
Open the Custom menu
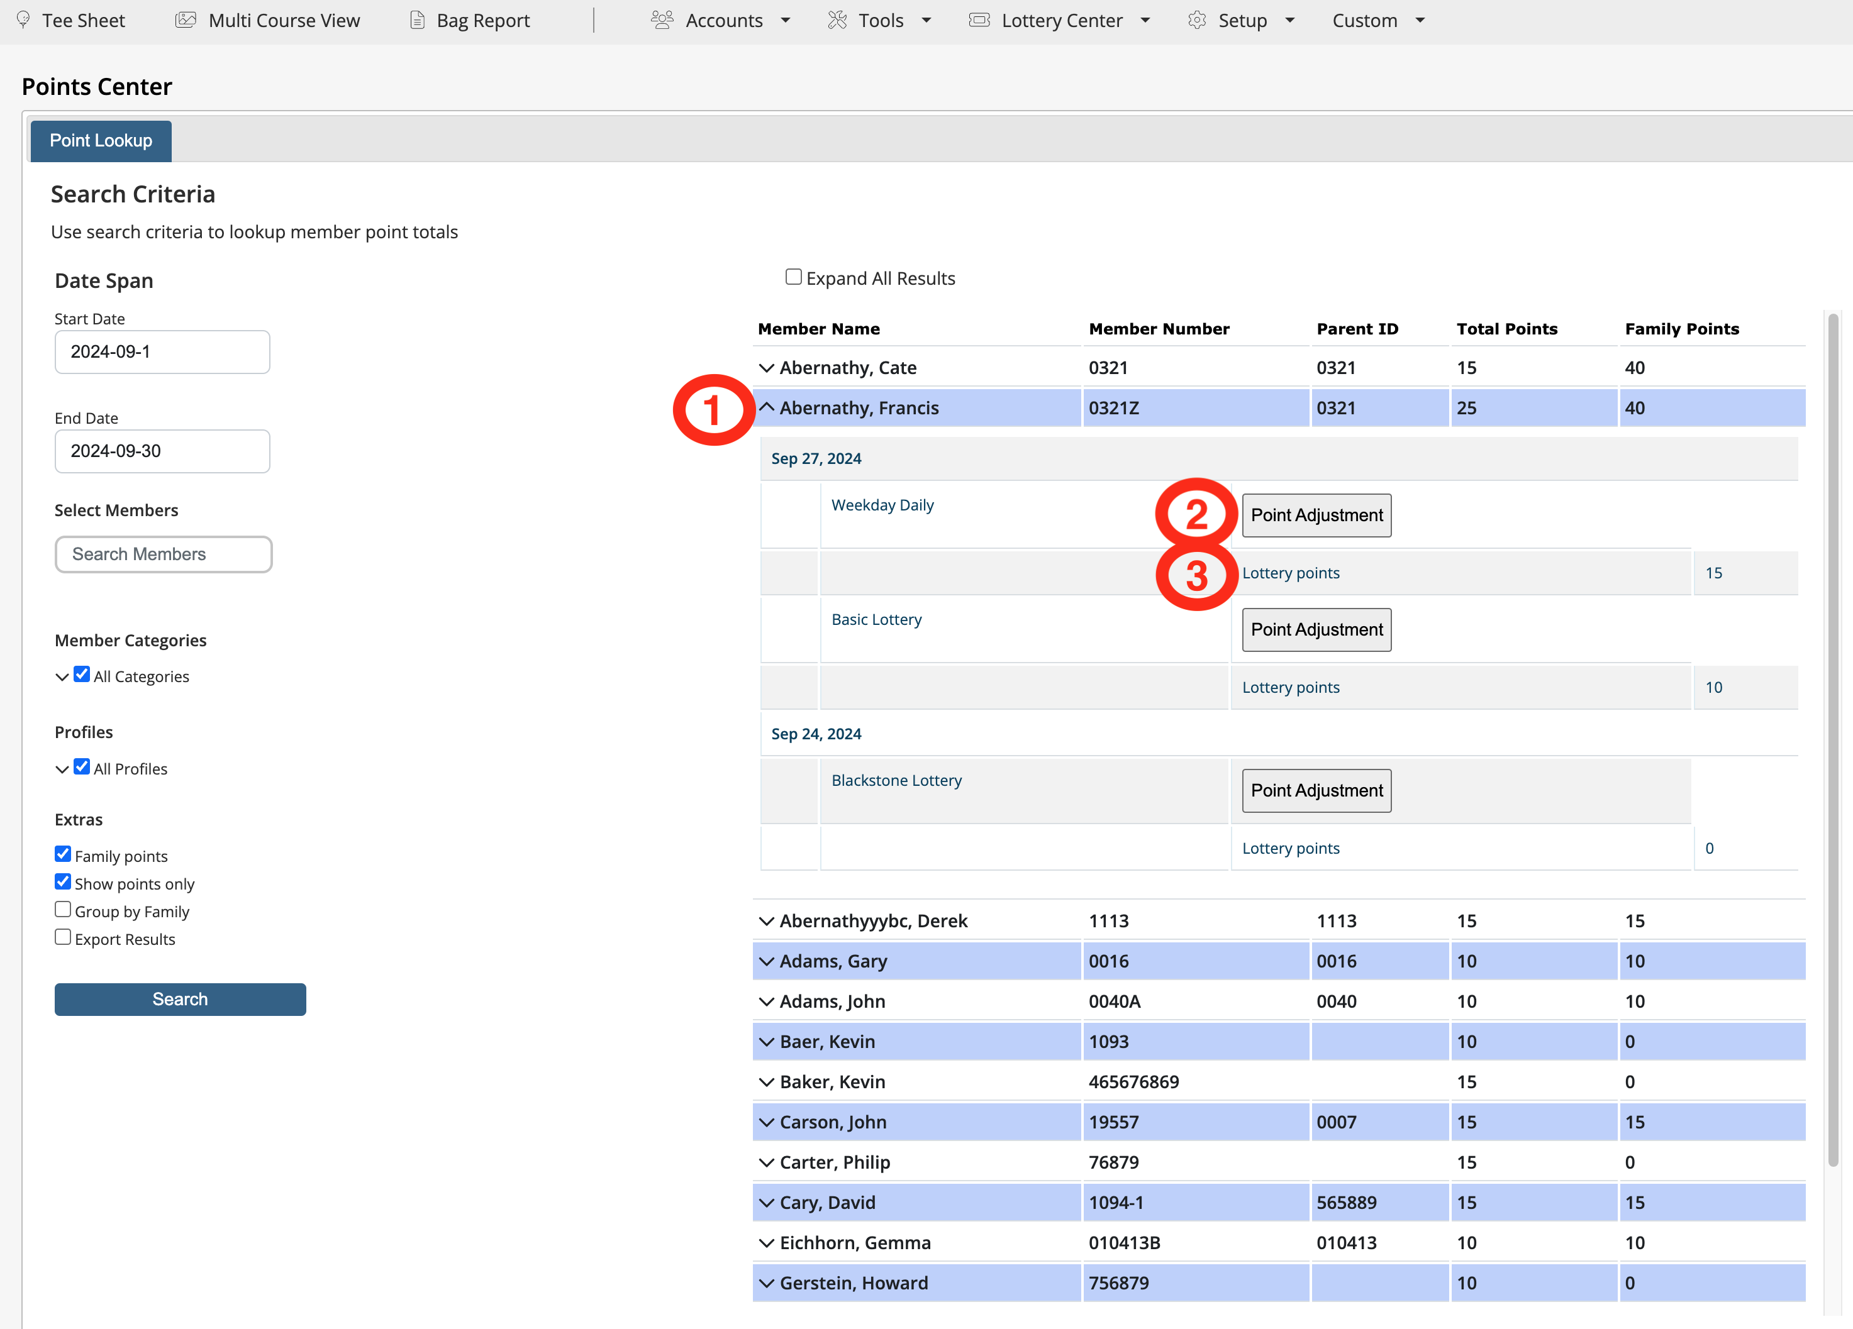(1378, 20)
